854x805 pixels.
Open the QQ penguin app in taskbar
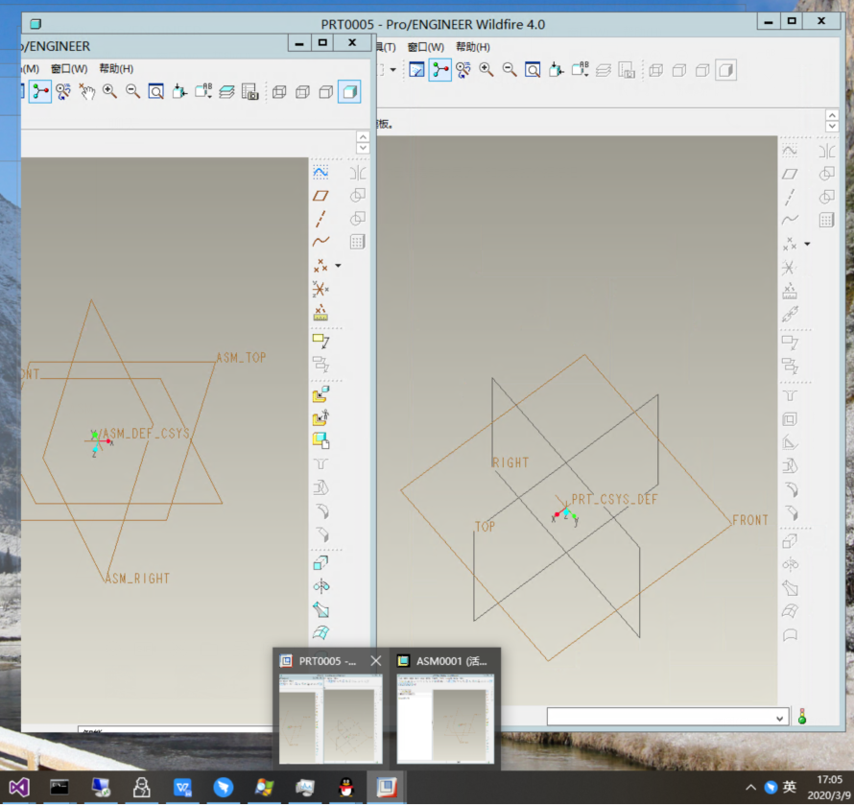(x=345, y=788)
